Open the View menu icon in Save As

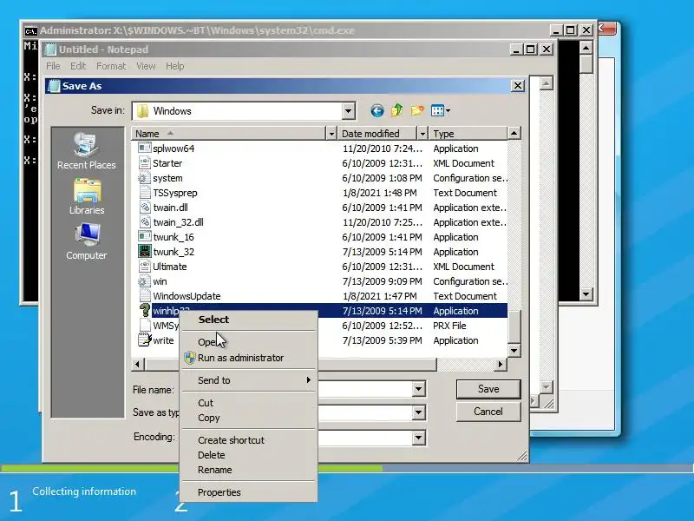[x=437, y=110]
